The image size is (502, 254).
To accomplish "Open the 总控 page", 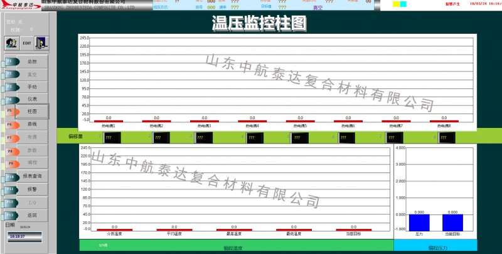I will [x=32, y=61].
